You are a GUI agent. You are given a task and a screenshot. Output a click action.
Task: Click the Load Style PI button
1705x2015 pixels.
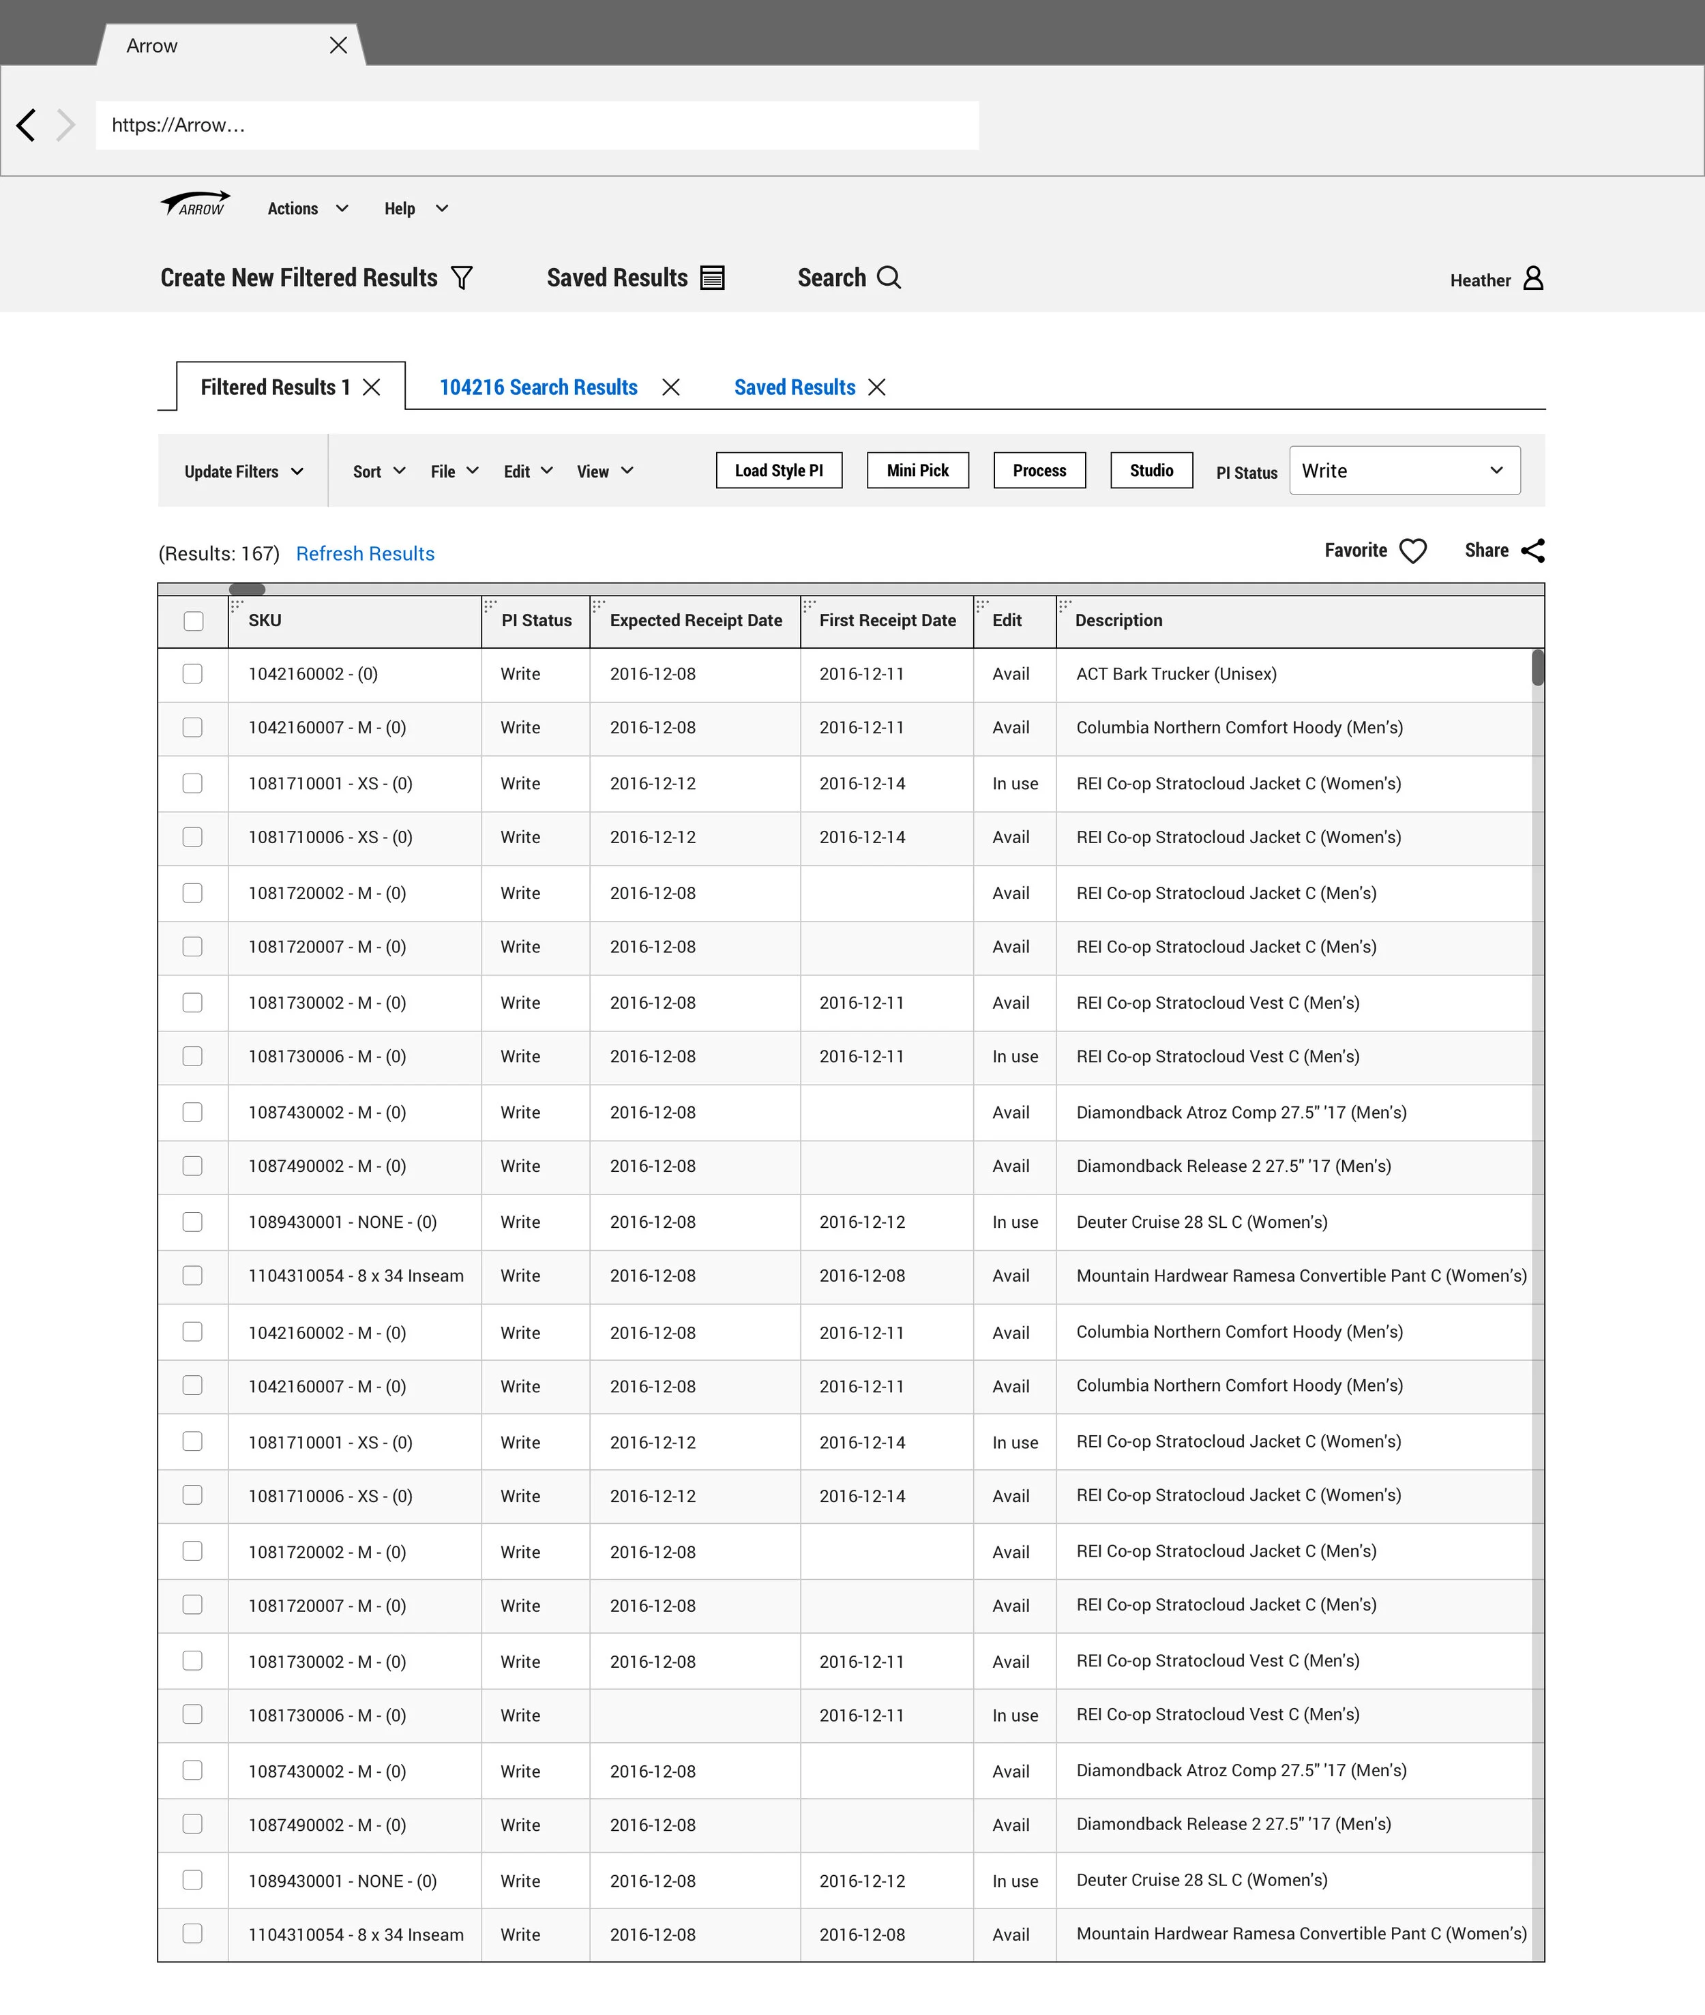(x=778, y=471)
